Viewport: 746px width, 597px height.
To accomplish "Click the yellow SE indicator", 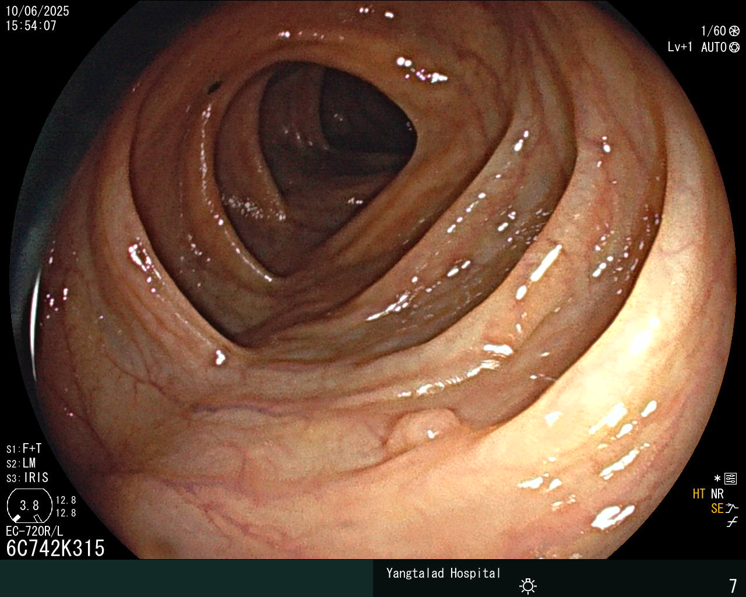I will click(x=717, y=508).
